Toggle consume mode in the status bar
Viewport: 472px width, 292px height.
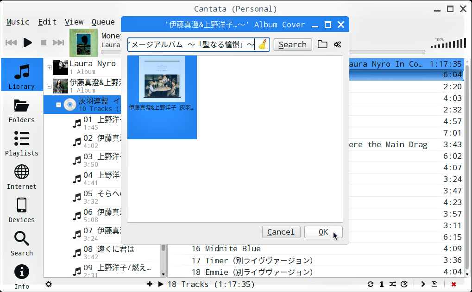pos(404,284)
